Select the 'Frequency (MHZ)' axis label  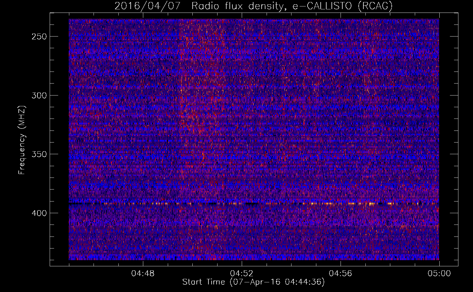click(x=22, y=140)
